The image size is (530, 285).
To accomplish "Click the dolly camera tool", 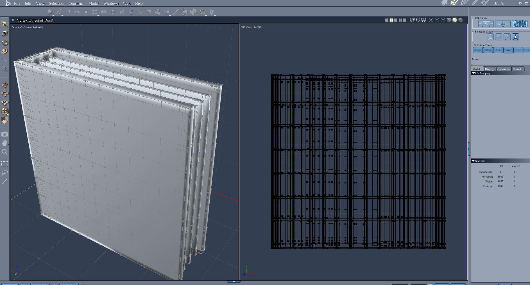I will 4,84.
